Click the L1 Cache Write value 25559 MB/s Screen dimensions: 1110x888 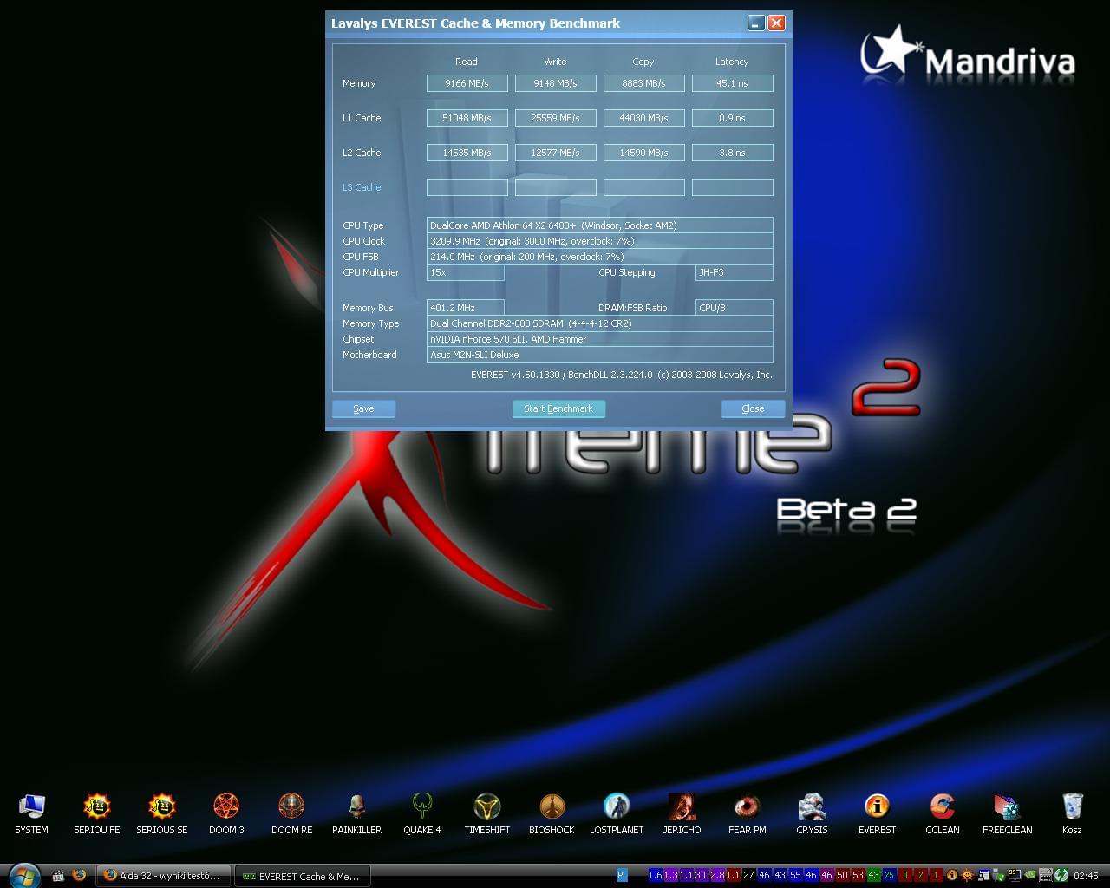(x=555, y=118)
